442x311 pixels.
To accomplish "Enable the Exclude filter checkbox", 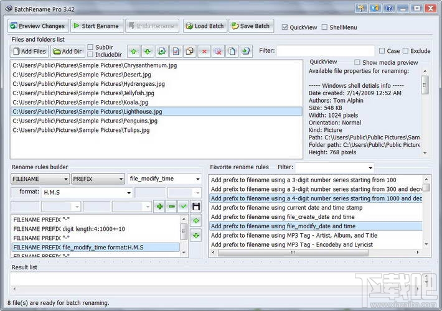I will 405,51.
